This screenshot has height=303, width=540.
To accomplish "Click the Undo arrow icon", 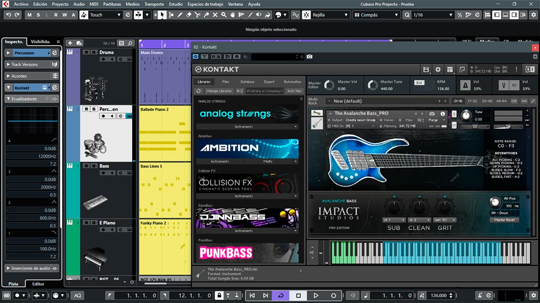I will pos(8,15).
